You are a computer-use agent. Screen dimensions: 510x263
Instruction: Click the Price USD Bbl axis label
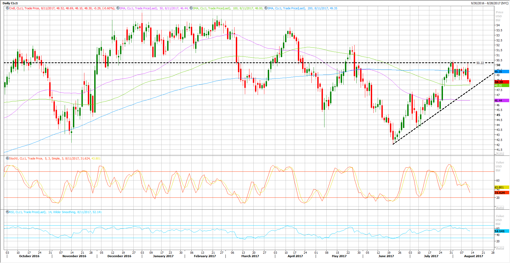coord(499,16)
